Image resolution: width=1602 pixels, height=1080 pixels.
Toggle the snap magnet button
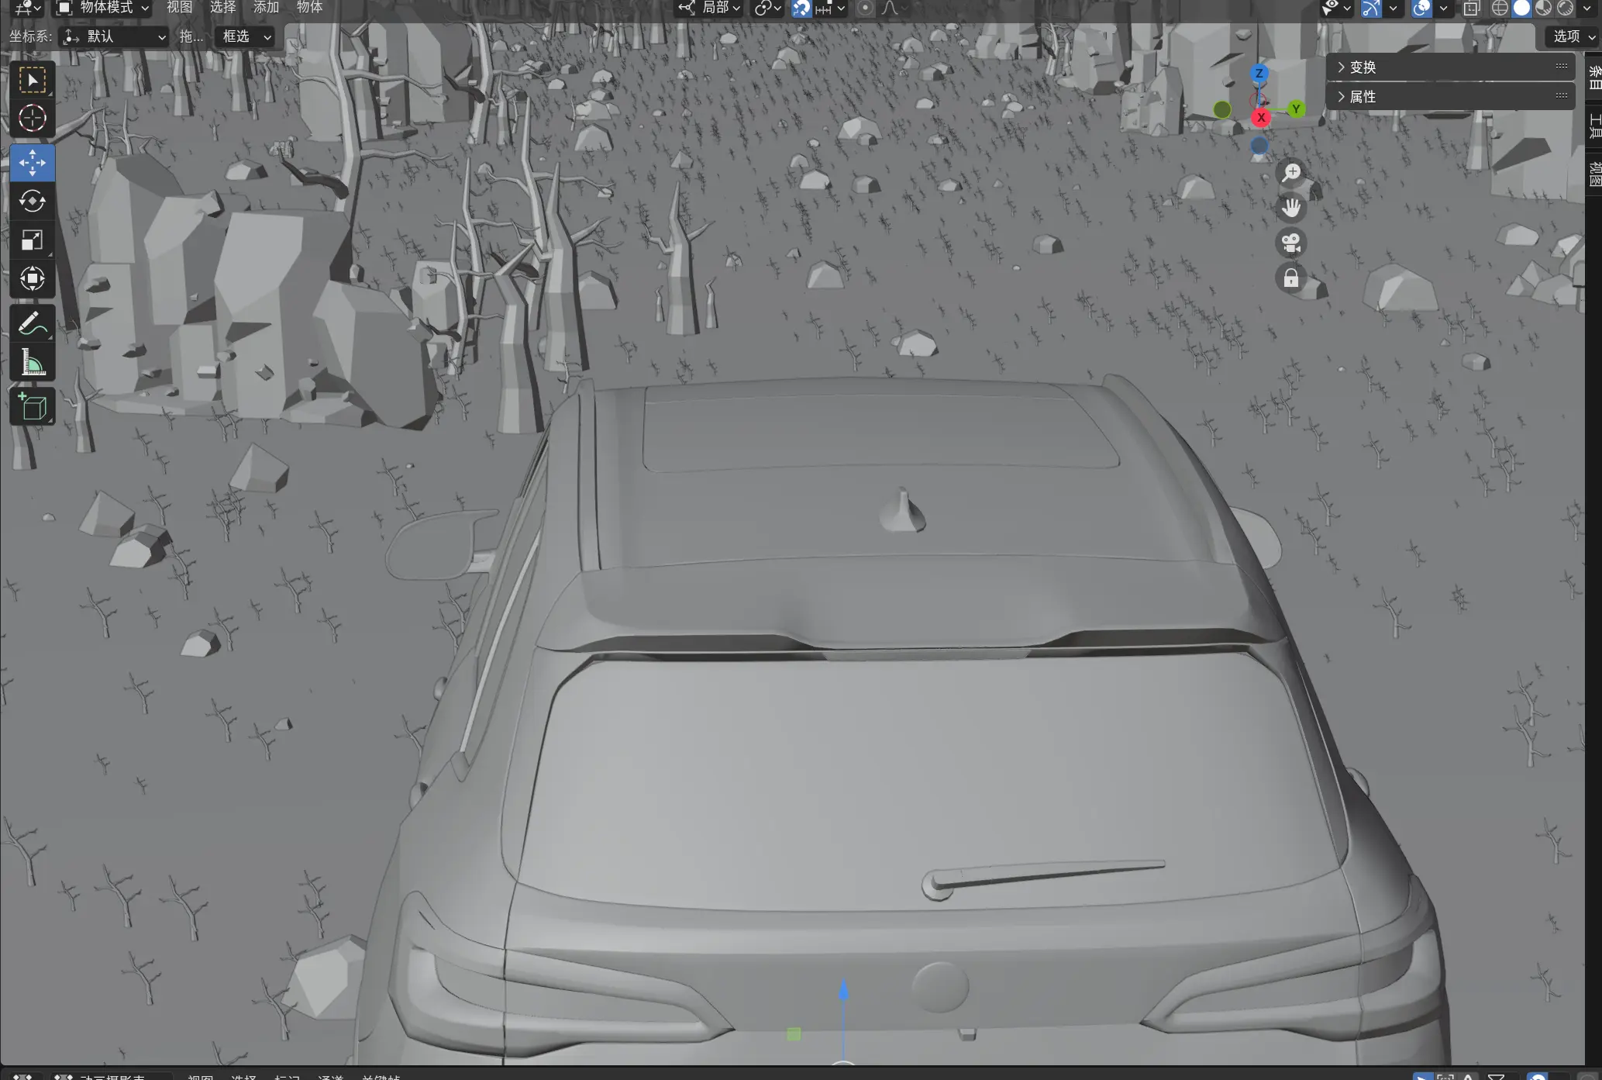[801, 9]
